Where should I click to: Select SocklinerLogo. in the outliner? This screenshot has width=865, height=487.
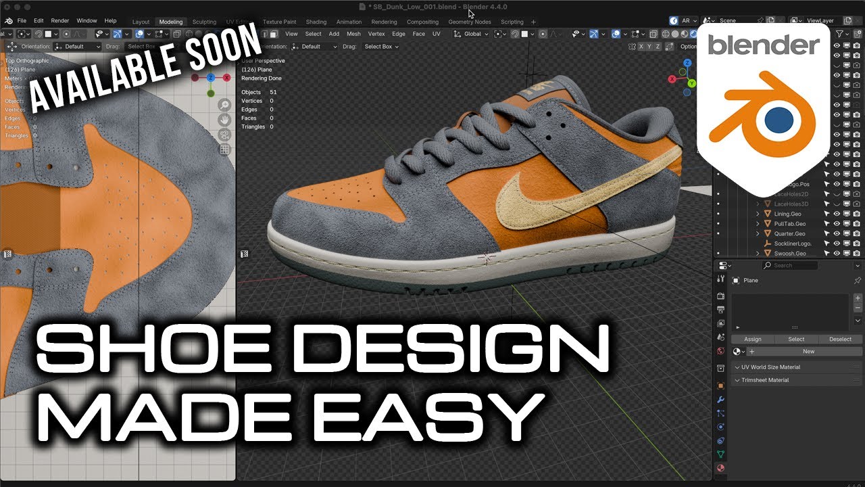[x=793, y=243]
